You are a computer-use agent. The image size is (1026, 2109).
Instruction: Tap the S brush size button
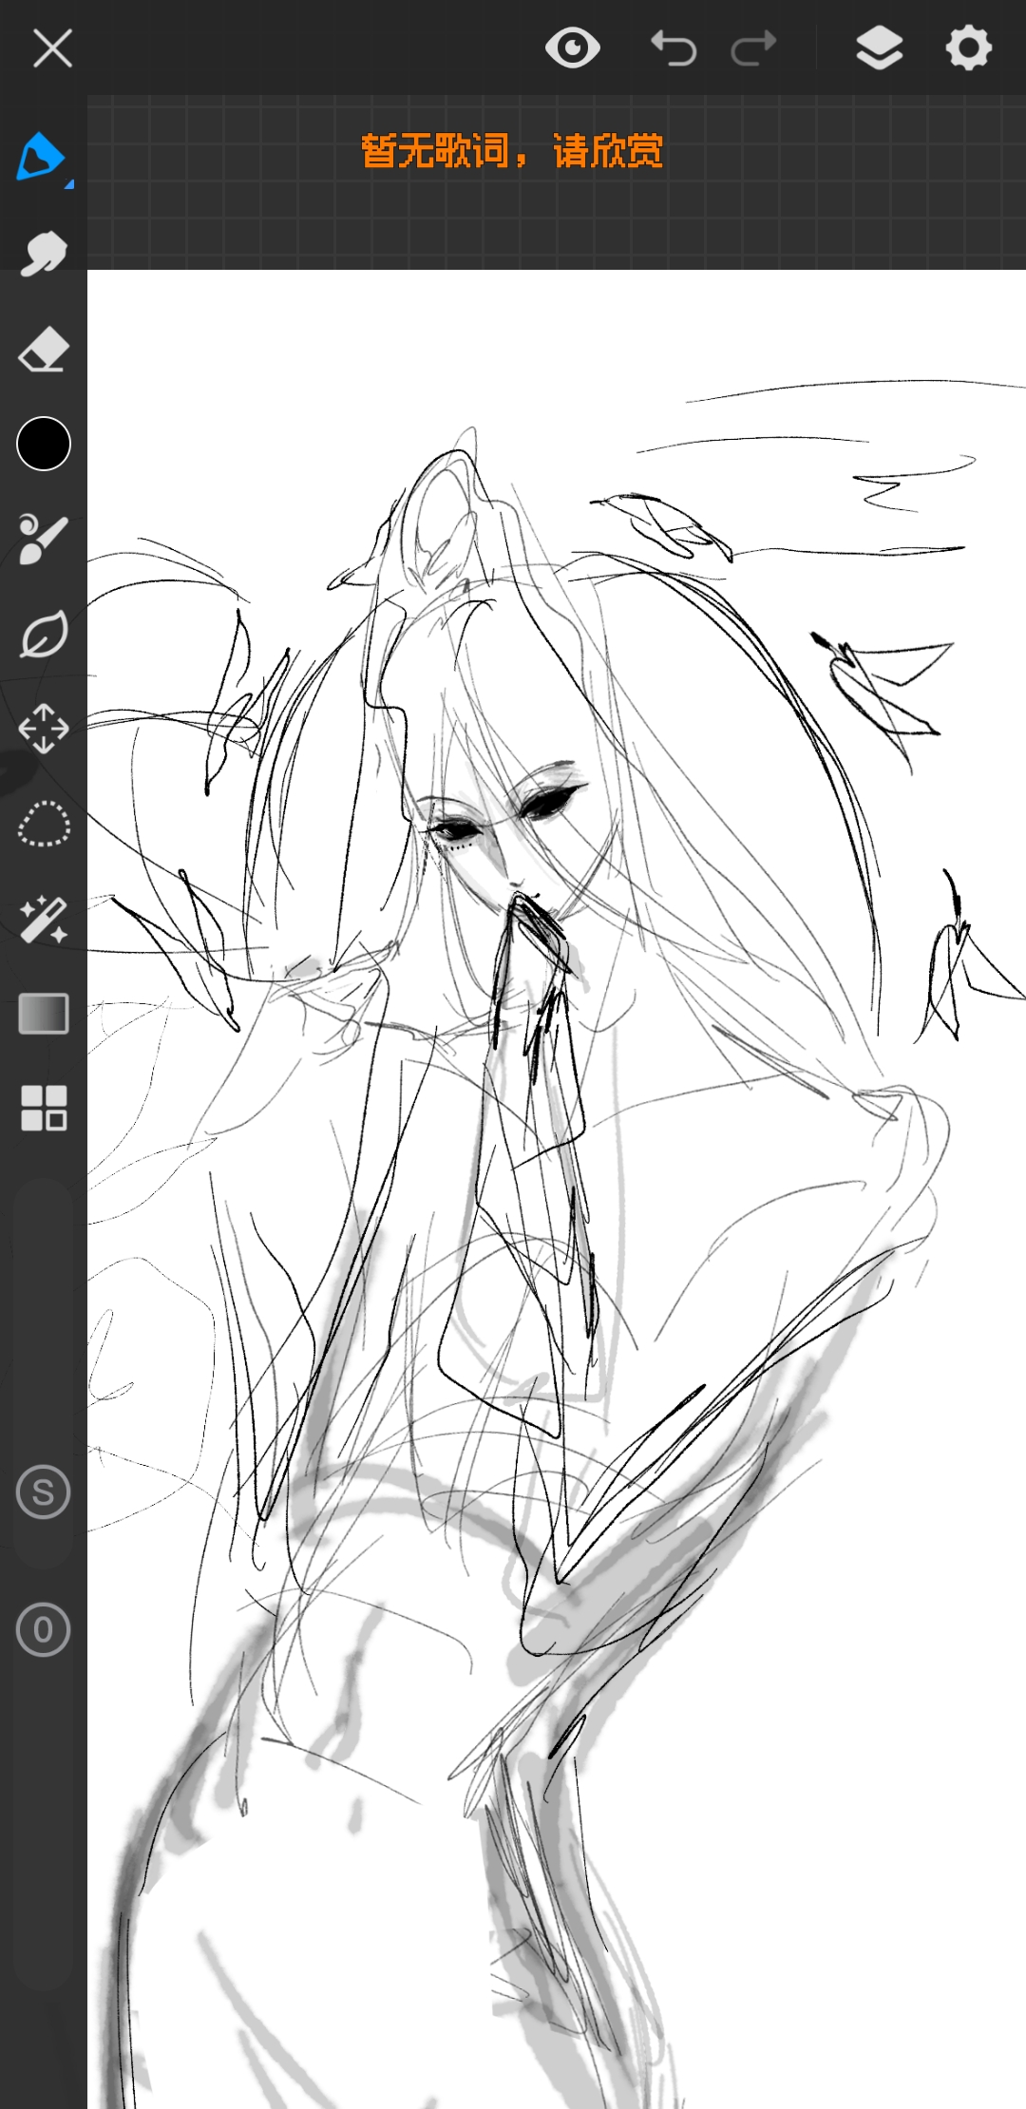click(44, 1491)
